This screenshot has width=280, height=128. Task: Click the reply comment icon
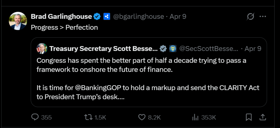pos(35,117)
